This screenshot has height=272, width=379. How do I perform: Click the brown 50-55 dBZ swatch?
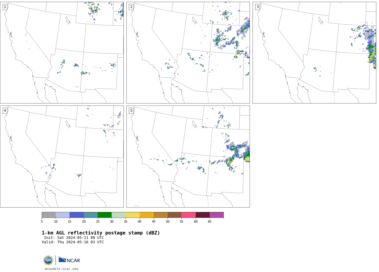click(175, 215)
